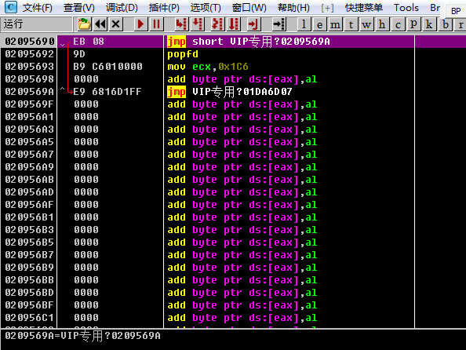Click the open file folder icon
Screen dimensions: 466x350
click(x=84, y=24)
